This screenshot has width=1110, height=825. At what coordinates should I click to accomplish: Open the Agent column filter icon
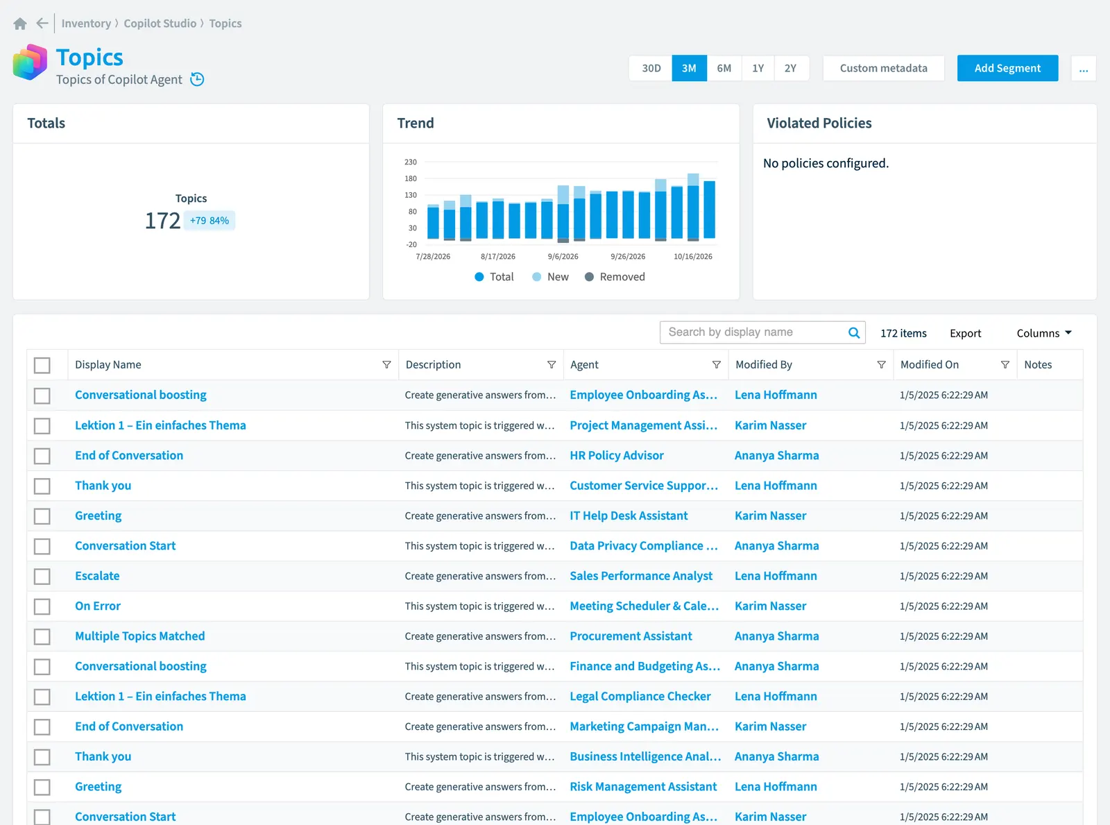[x=717, y=365]
